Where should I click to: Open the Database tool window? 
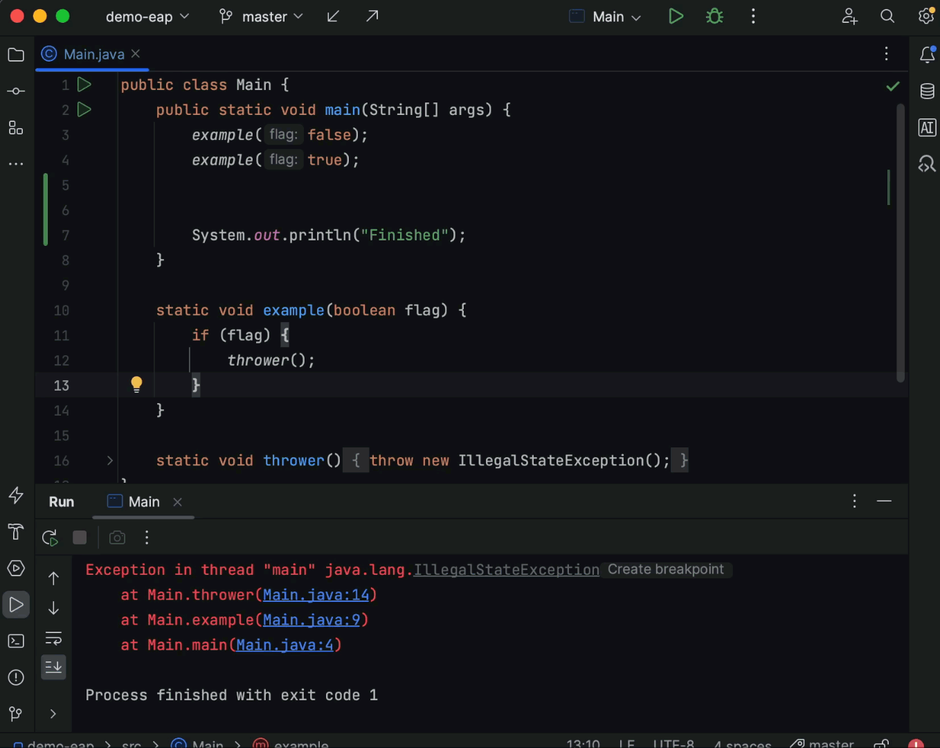(x=927, y=91)
